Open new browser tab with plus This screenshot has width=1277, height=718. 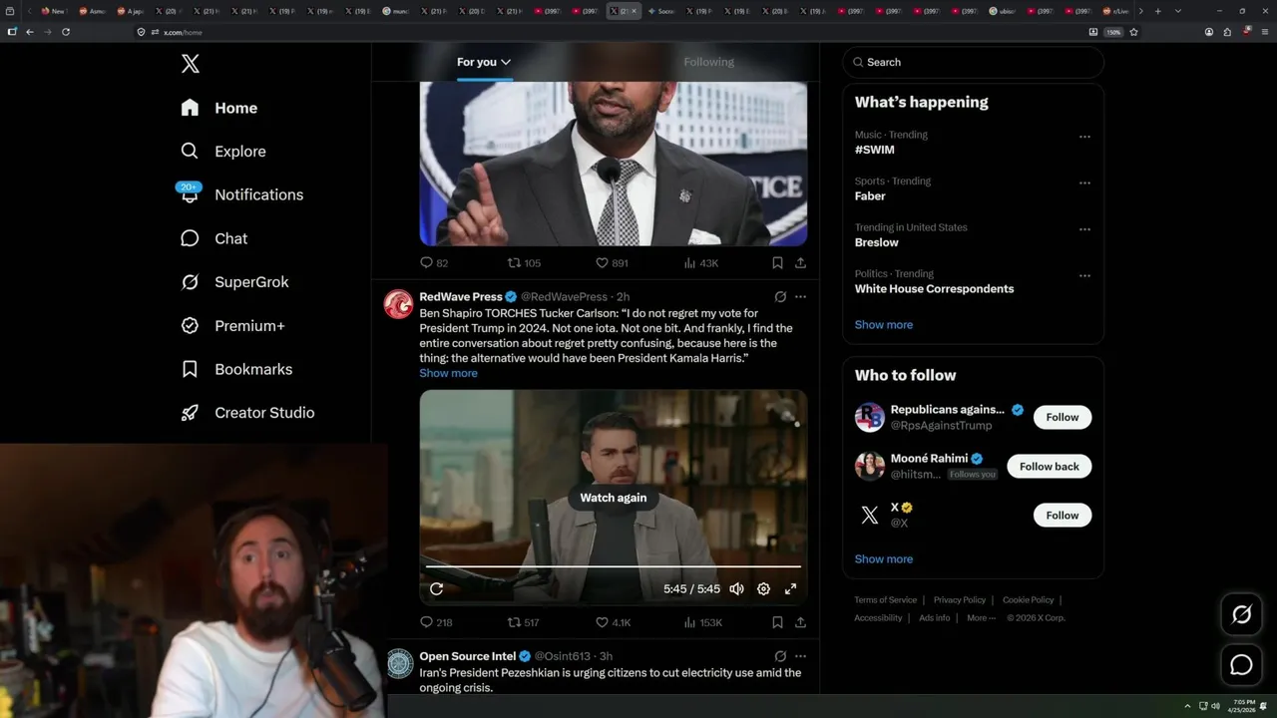pyautogui.click(x=1157, y=11)
